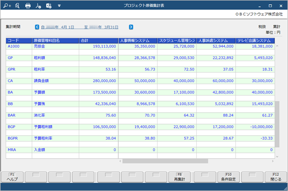Select value 25,728,000 in スケジュール管理
Viewport: 288px width, 191px height.
(x=177, y=46)
